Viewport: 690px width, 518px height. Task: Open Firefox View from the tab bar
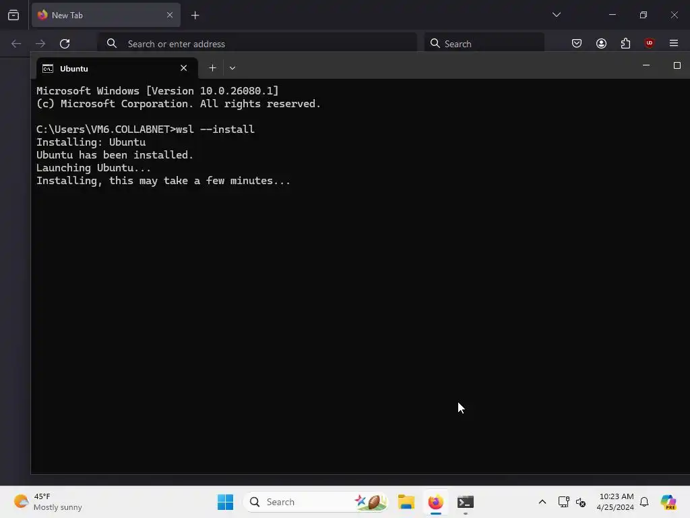point(13,15)
